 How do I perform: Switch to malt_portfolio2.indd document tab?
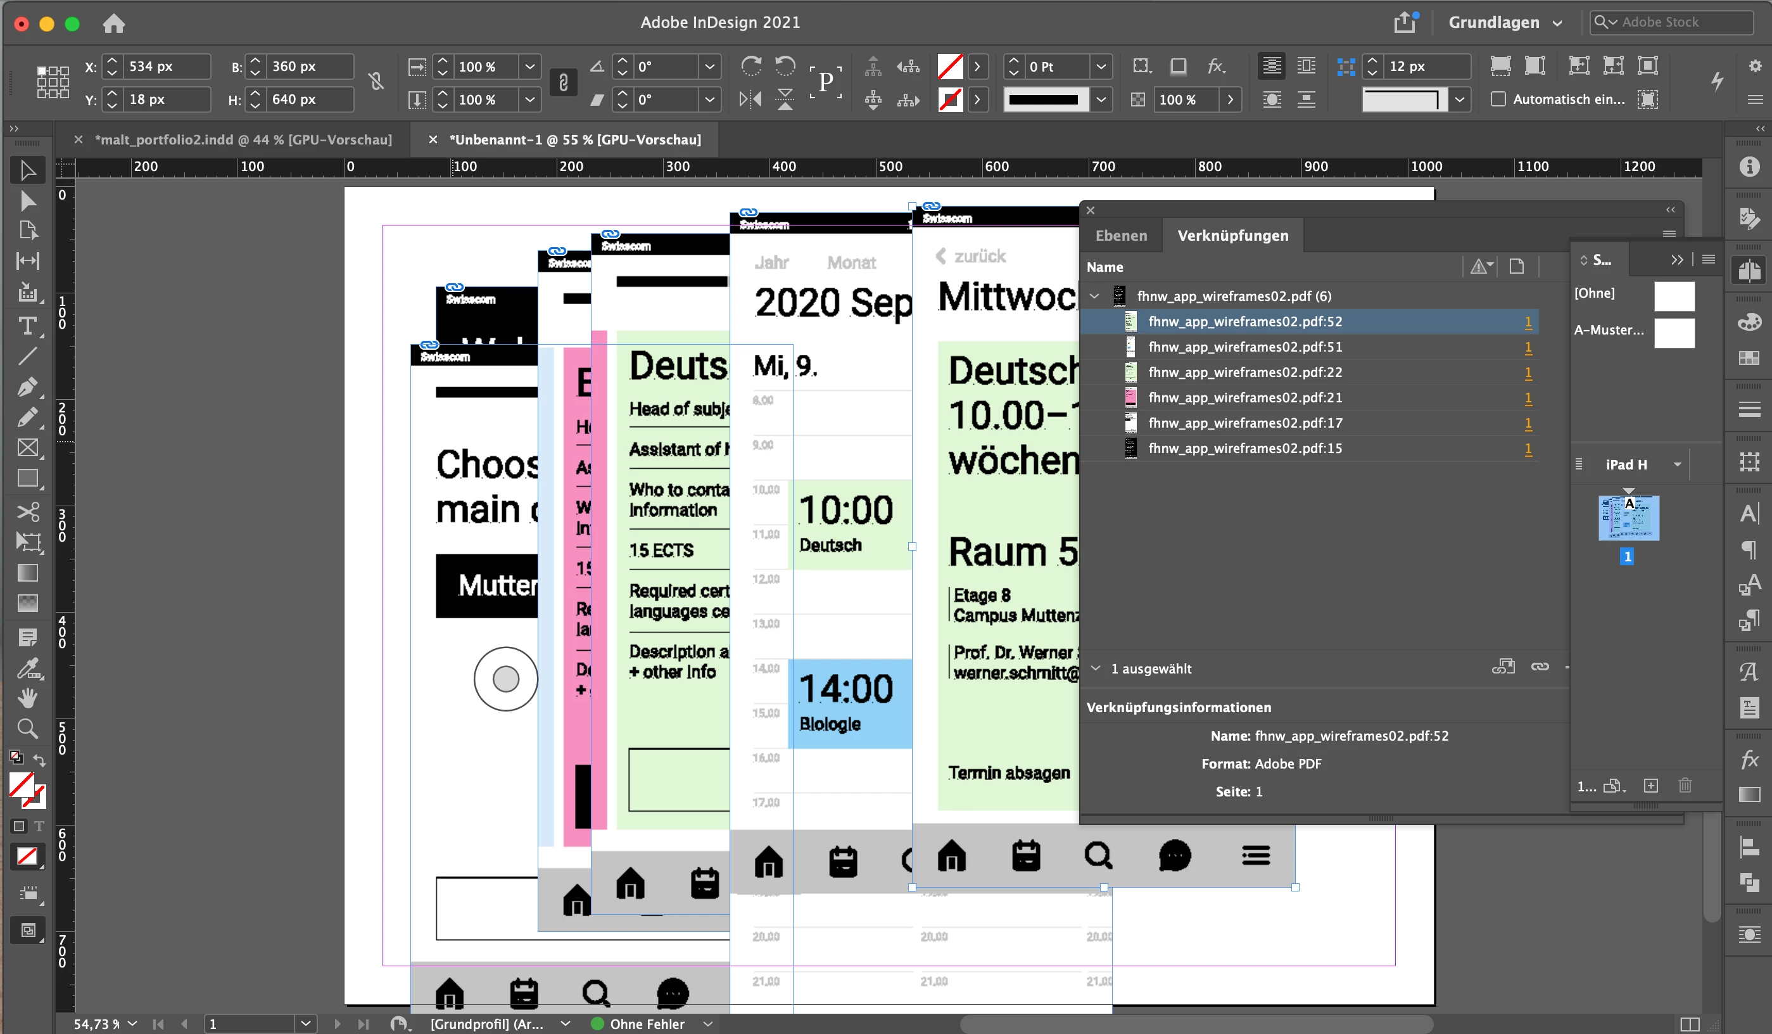(243, 139)
